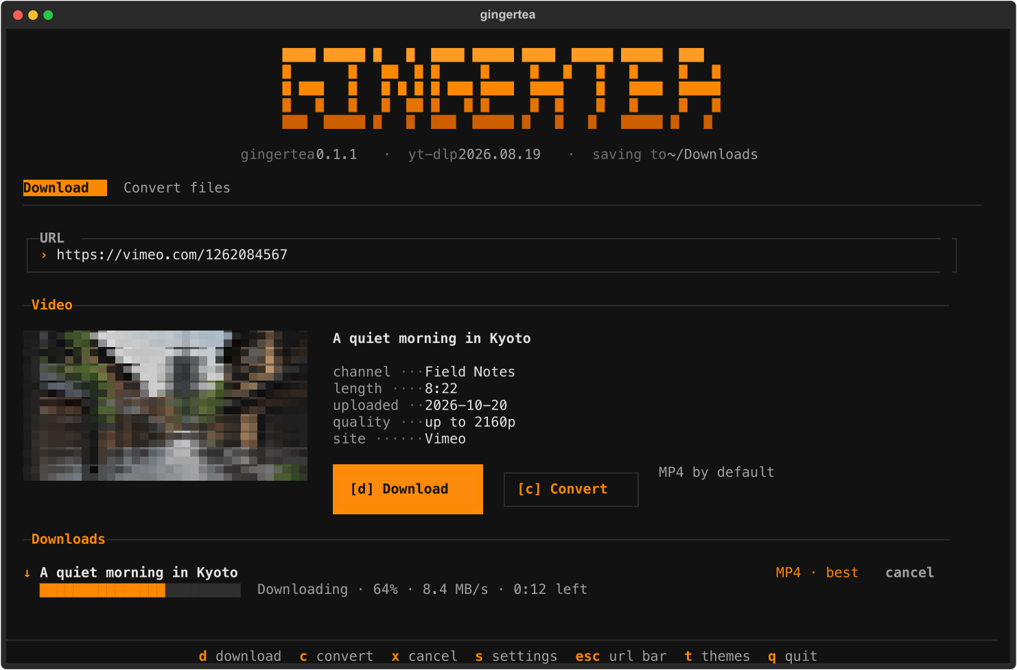Click the video title 'A quiet morning in Kyoto'
The image size is (1017, 670).
[x=432, y=338]
